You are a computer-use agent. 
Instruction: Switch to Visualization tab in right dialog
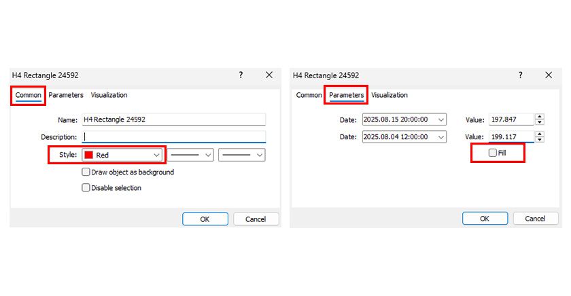pyautogui.click(x=390, y=95)
